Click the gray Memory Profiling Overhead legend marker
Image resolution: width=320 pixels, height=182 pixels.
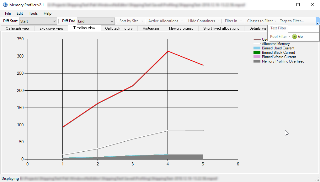pyautogui.click(x=257, y=61)
